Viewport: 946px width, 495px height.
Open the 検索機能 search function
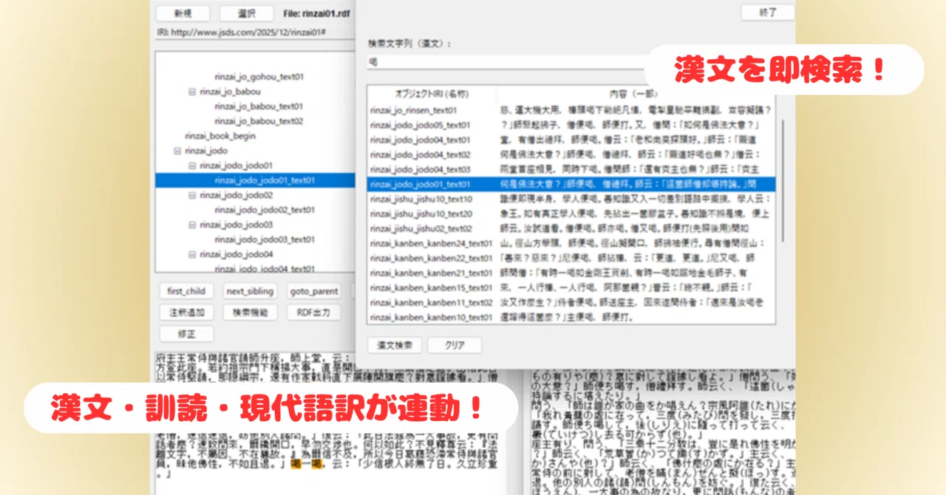click(x=250, y=313)
